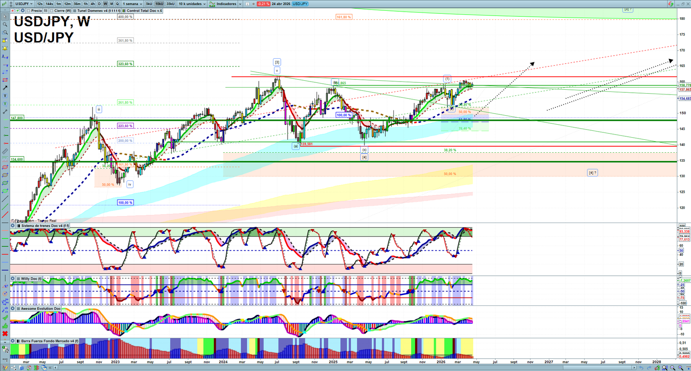
Task: Select the green checkmark tool
Action: coord(5,318)
